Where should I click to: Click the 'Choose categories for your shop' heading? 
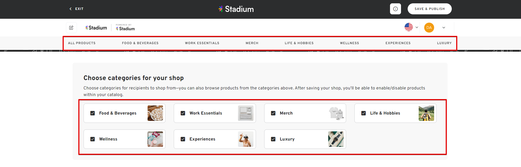[133, 78]
